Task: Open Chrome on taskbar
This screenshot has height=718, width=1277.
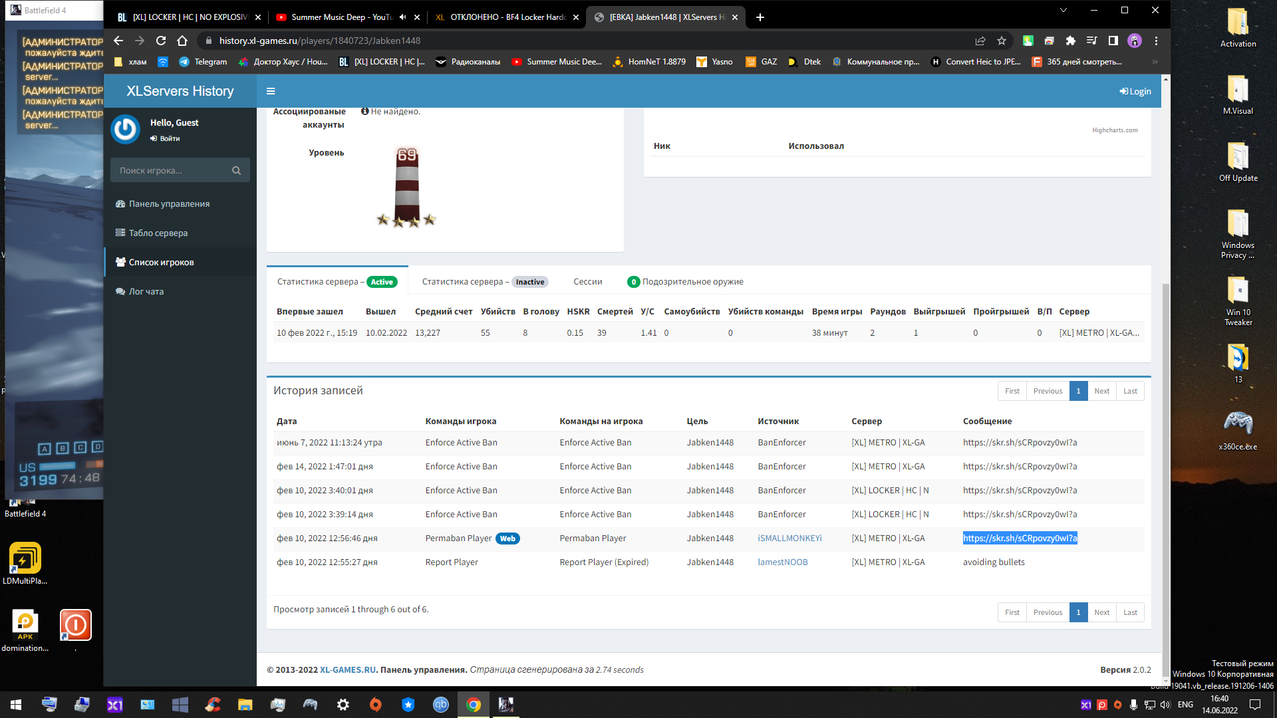Action: (474, 705)
